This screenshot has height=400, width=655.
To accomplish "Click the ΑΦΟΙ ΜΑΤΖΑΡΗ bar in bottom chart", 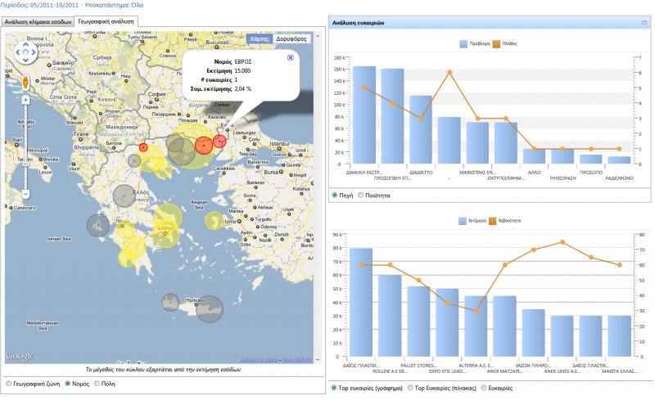I will [x=504, y=326].
